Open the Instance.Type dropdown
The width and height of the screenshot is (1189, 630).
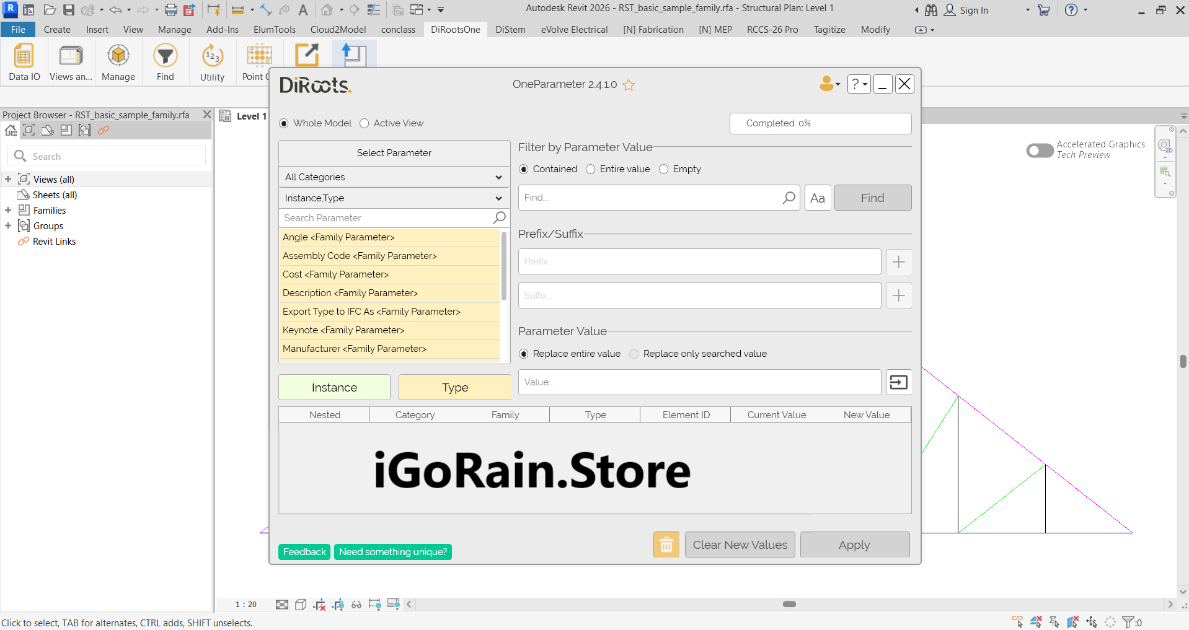(x=394, y=198)
